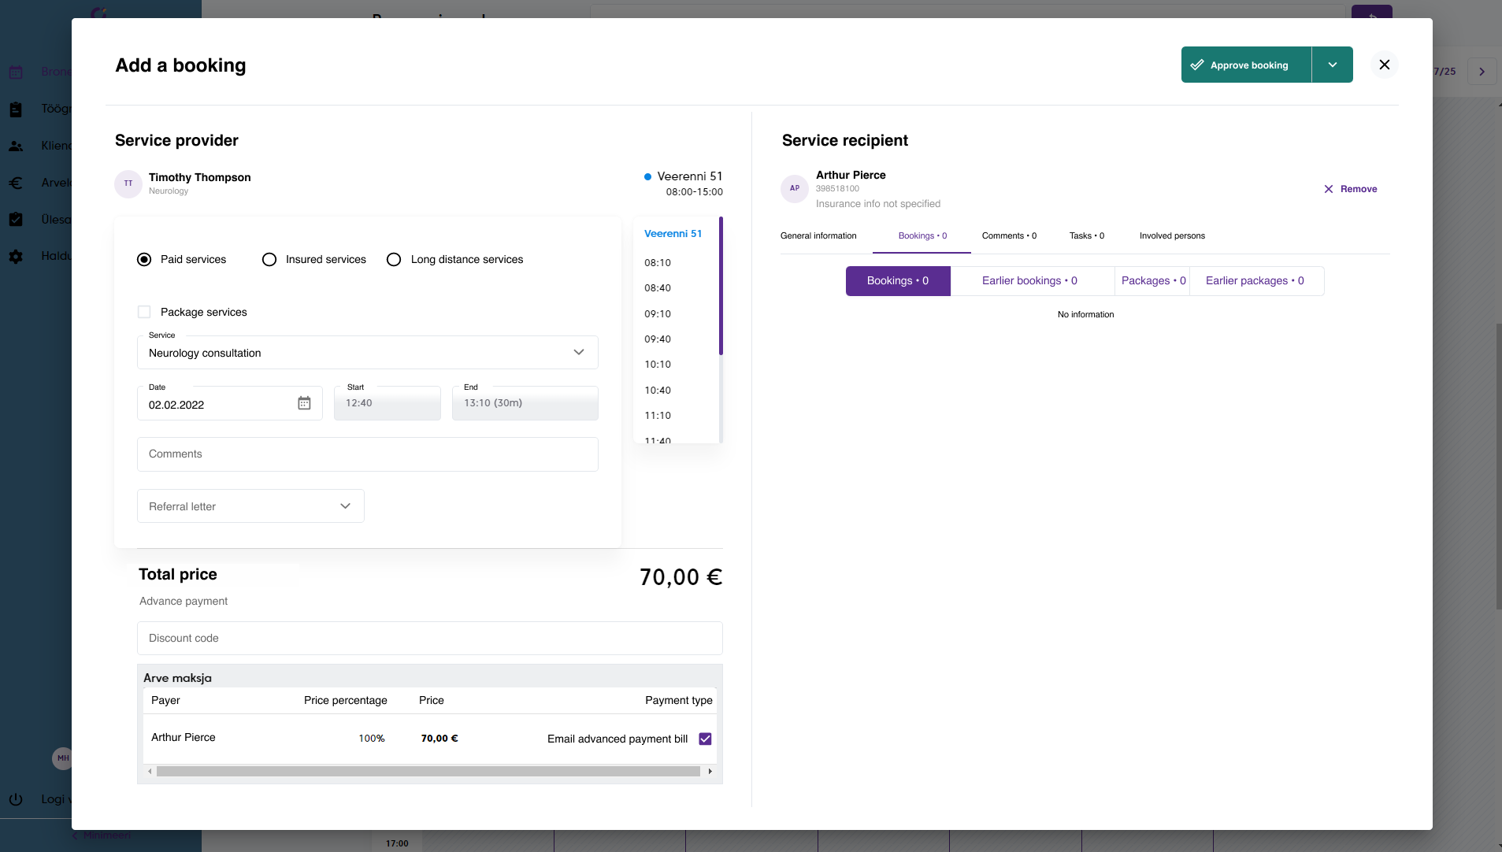Expand the Referral letter dropdown
The width and height of the screenshot is (1502, 852).
344,506
